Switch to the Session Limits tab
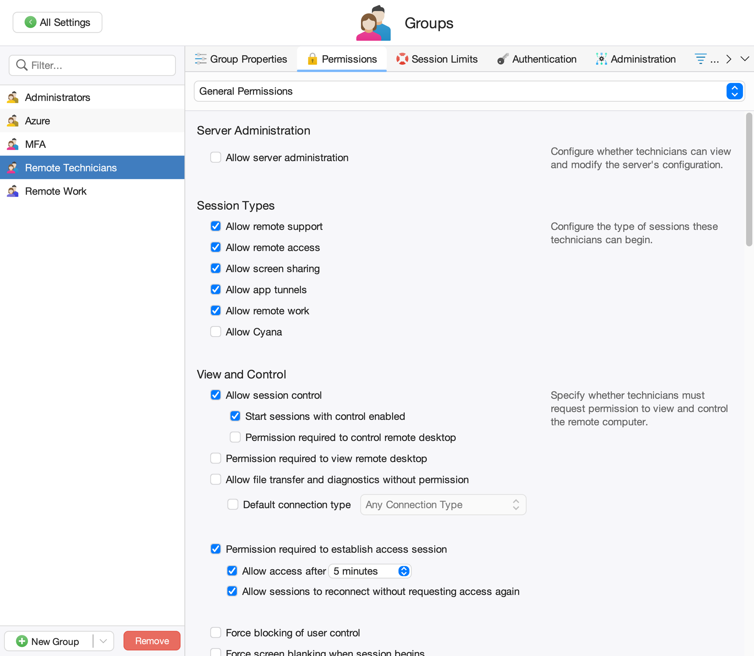 437,59
